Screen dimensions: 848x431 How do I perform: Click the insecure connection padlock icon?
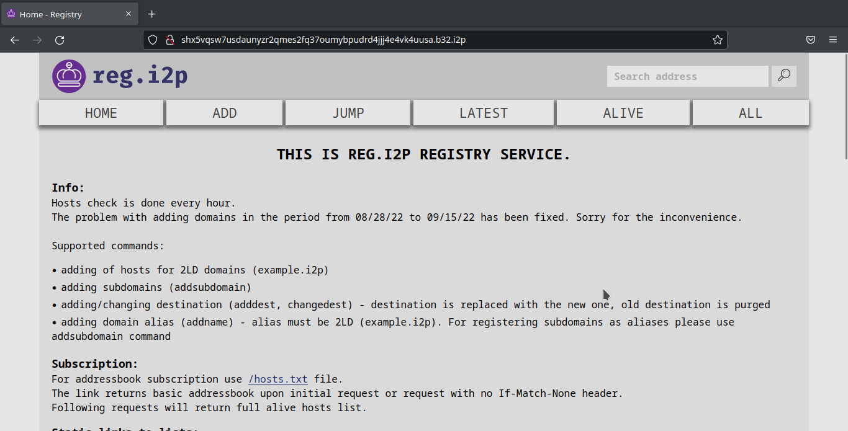[169, 40]
